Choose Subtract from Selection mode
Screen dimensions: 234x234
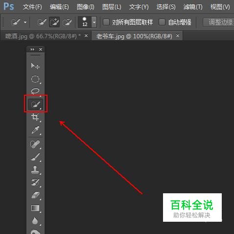[67, 22]
